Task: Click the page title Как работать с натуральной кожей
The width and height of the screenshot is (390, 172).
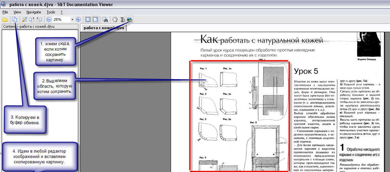Action: point(262,39)
